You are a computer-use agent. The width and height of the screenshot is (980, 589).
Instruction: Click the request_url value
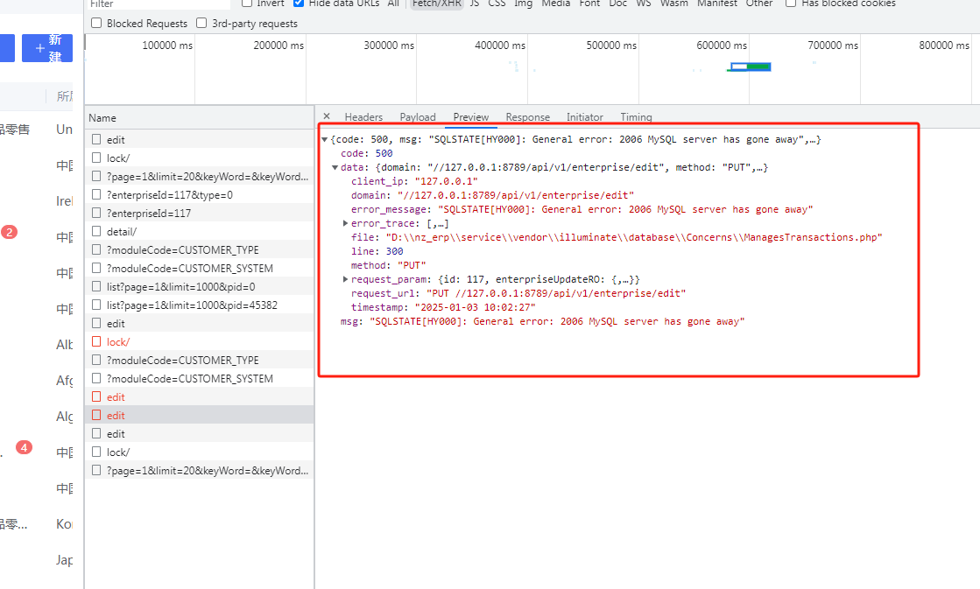pyautogui.click(x=555, y=293)
